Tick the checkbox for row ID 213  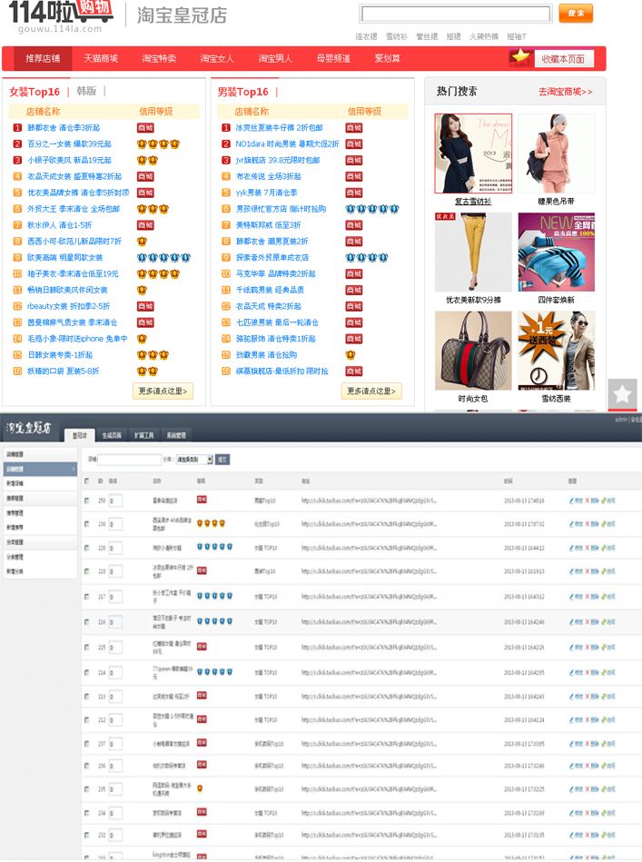click(x=87, y=697)
